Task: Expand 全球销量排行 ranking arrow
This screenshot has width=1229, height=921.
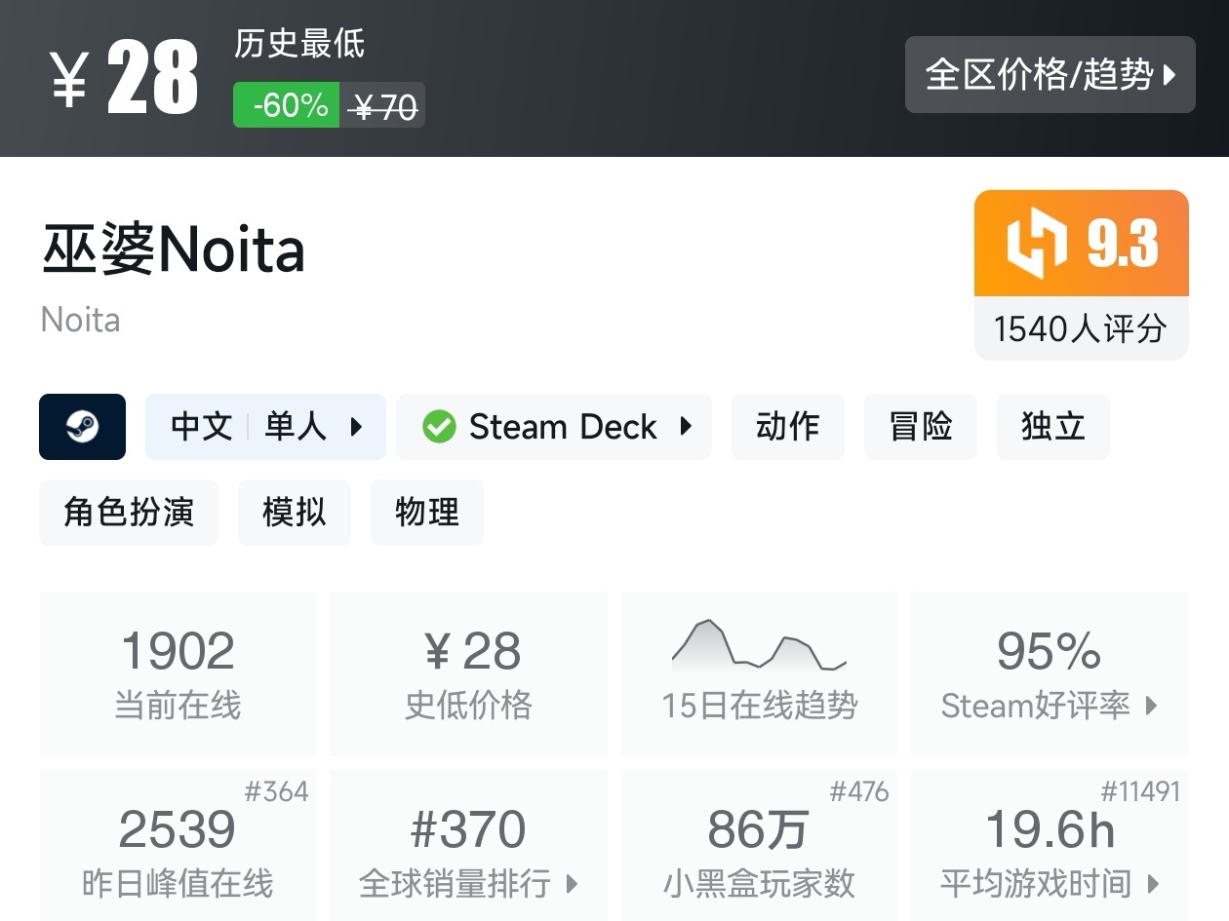Action: coord(573,885)
